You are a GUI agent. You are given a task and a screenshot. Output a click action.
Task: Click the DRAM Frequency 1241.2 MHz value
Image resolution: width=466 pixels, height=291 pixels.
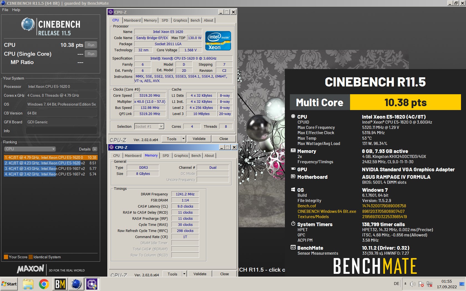click(185, 194)
